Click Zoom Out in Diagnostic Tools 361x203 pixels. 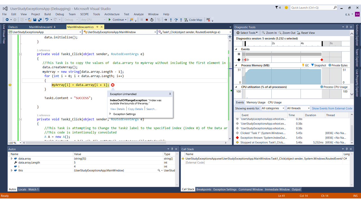[x=287, y=33]
